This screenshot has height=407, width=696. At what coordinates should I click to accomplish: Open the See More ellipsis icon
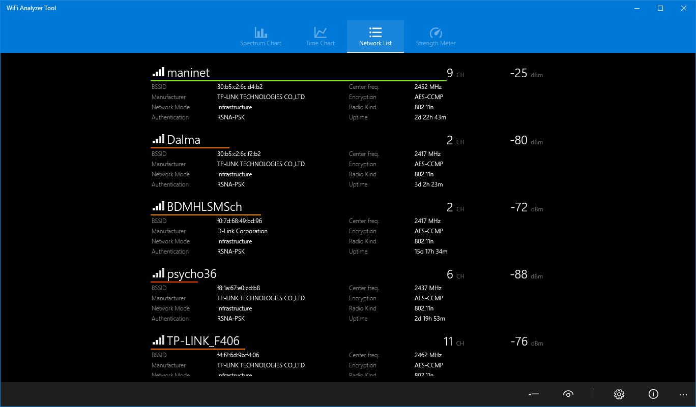point(683,394)
